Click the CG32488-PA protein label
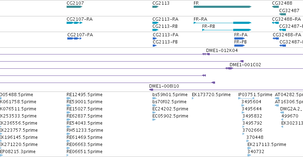This screenshot has height=157, width=303. 287,35
